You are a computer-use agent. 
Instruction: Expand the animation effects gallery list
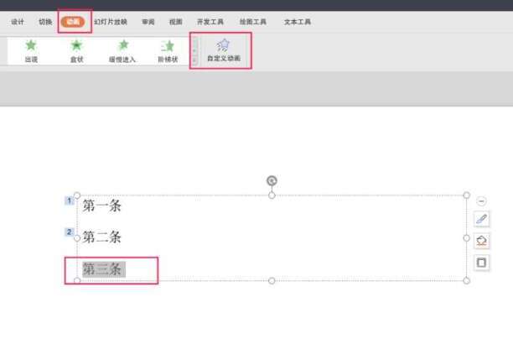coord(195,60)
